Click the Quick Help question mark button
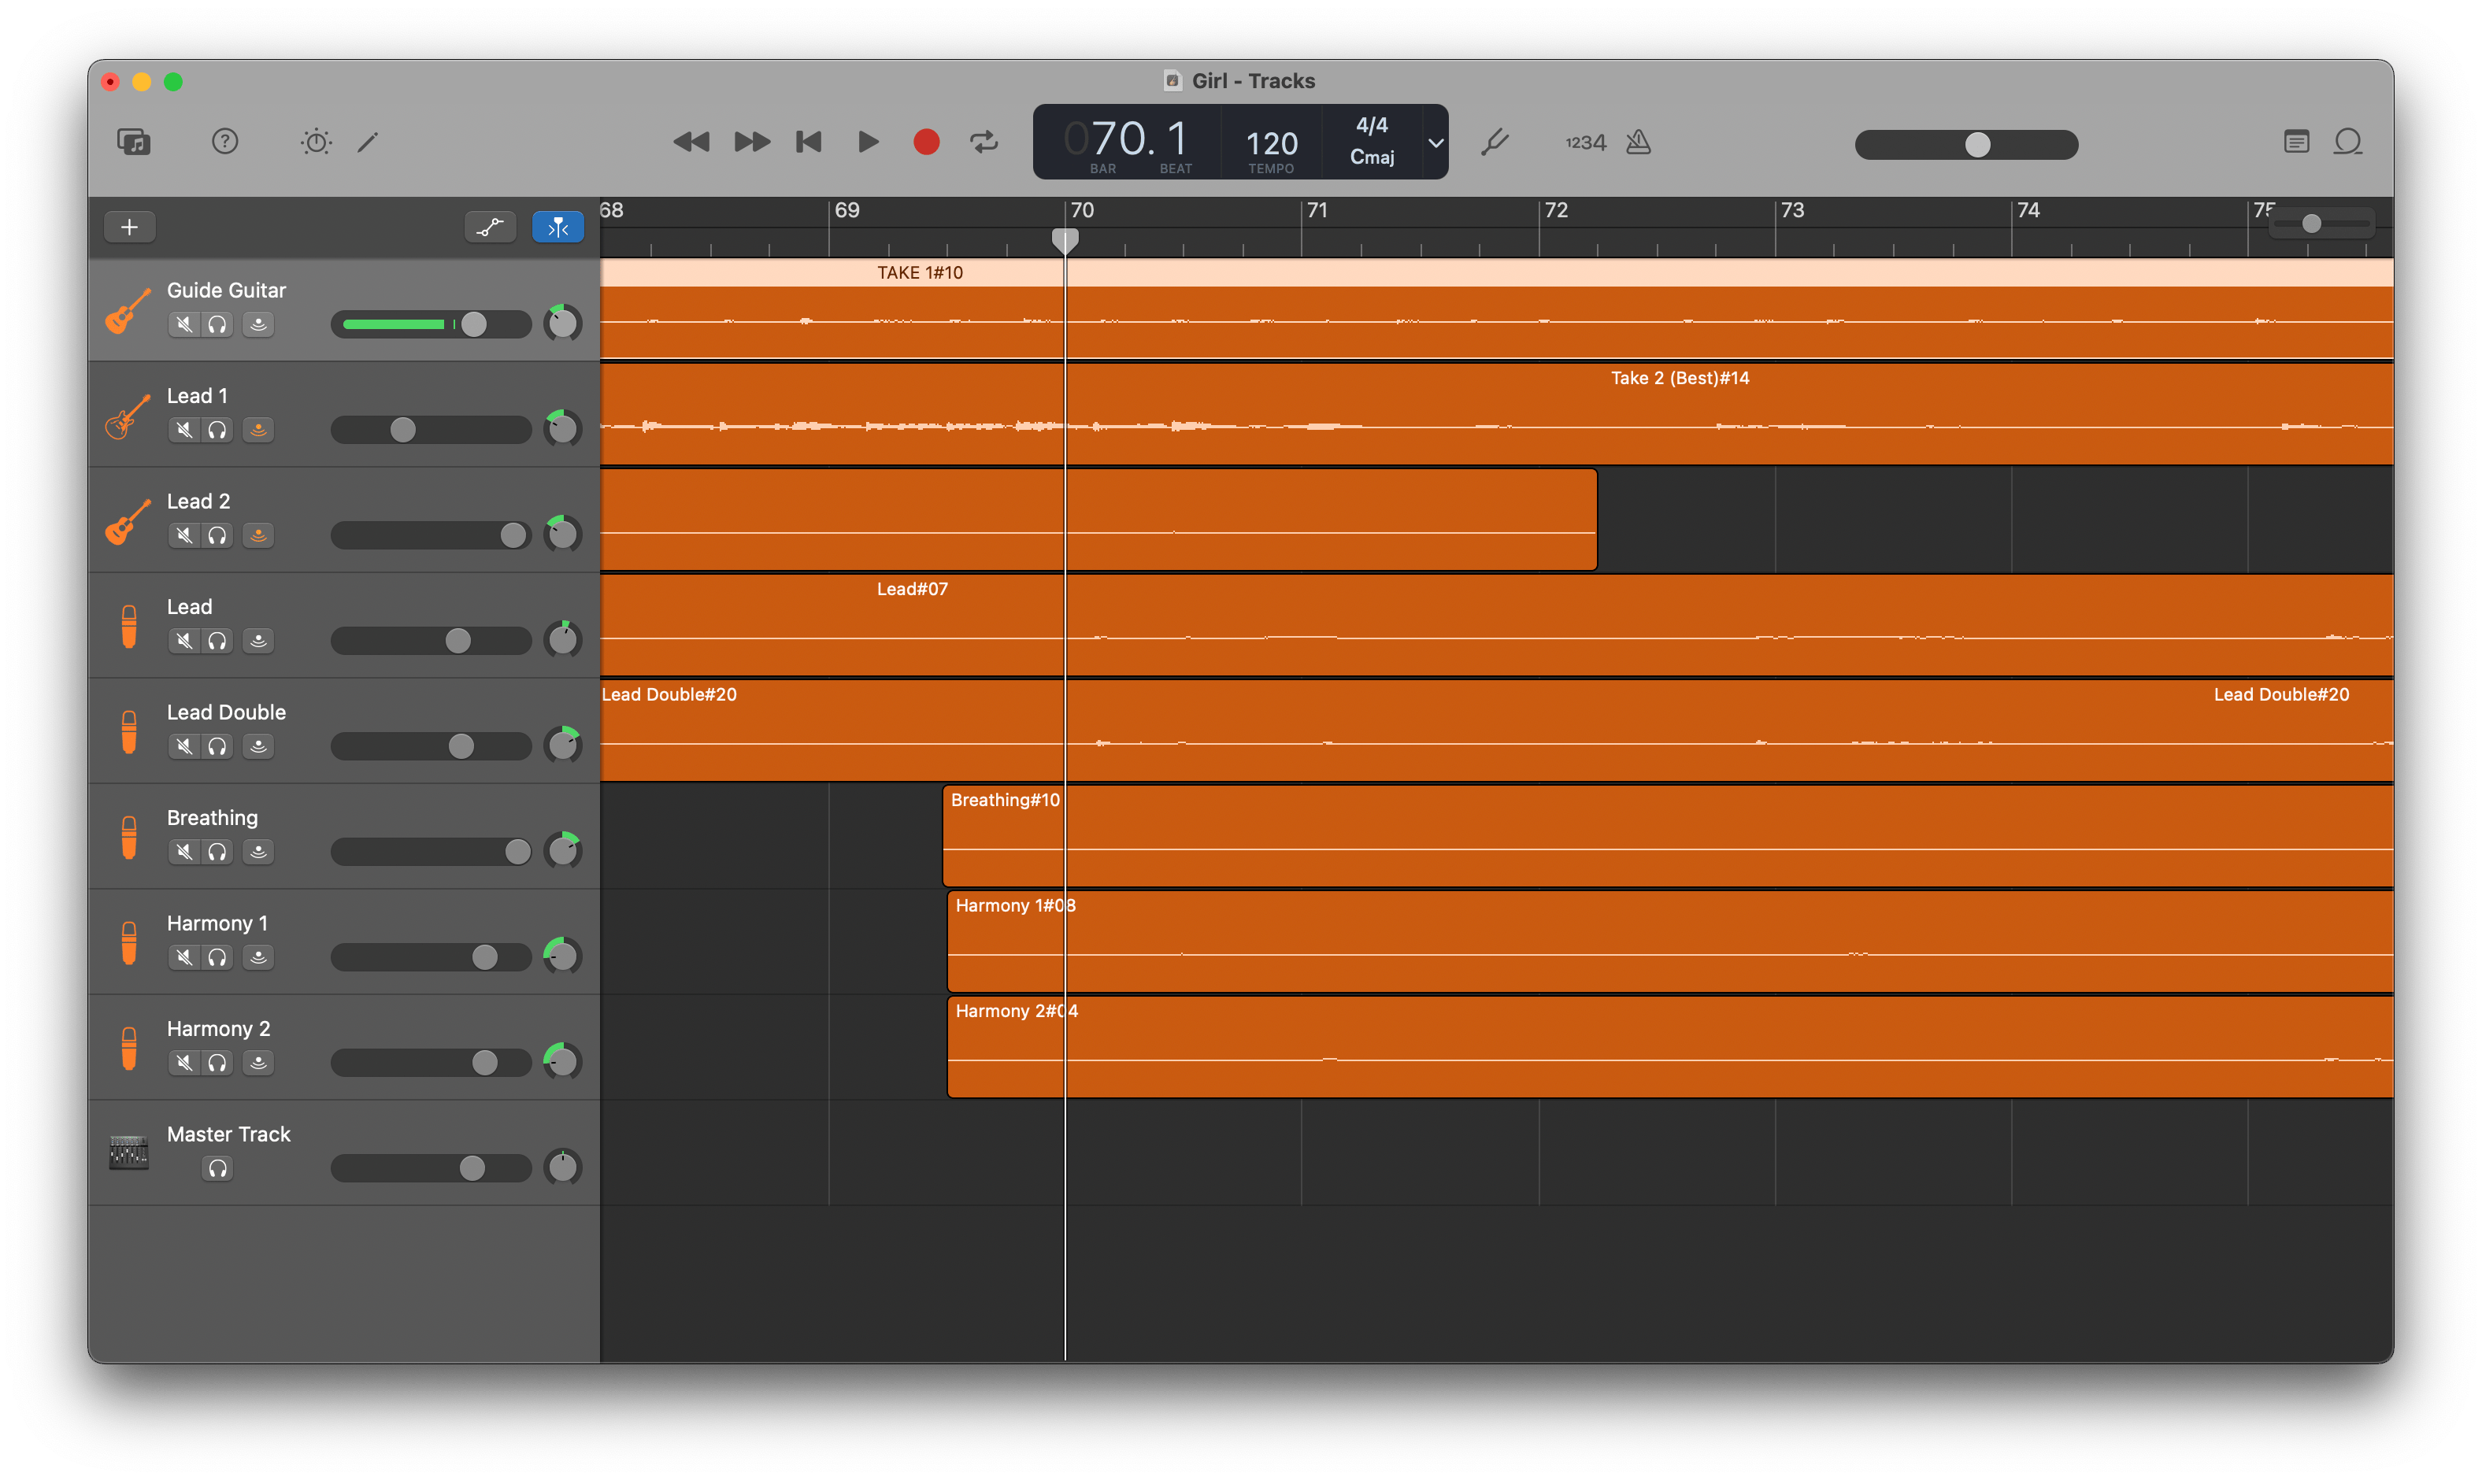 (224, 142)
